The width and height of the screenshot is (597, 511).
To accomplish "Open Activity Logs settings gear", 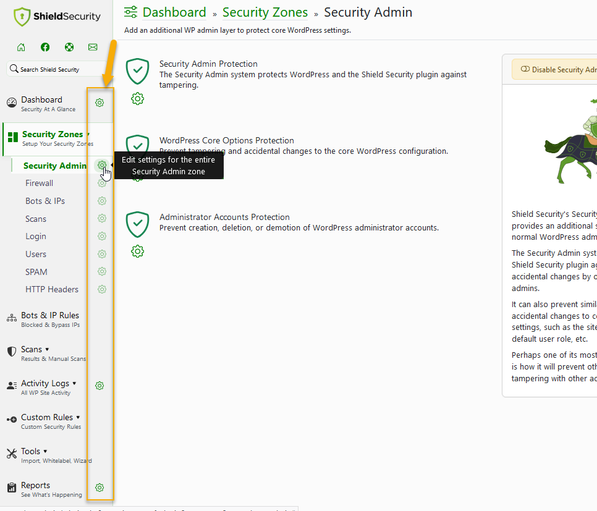I will point(99,386).
